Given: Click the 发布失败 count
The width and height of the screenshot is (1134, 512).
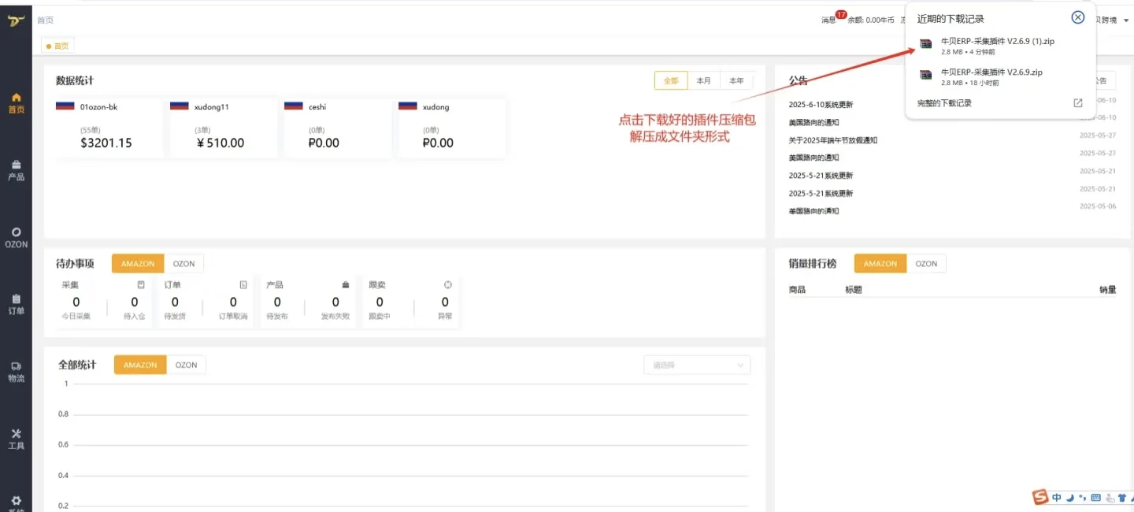Looking at the screenshot, I should [x=335, y=302].
